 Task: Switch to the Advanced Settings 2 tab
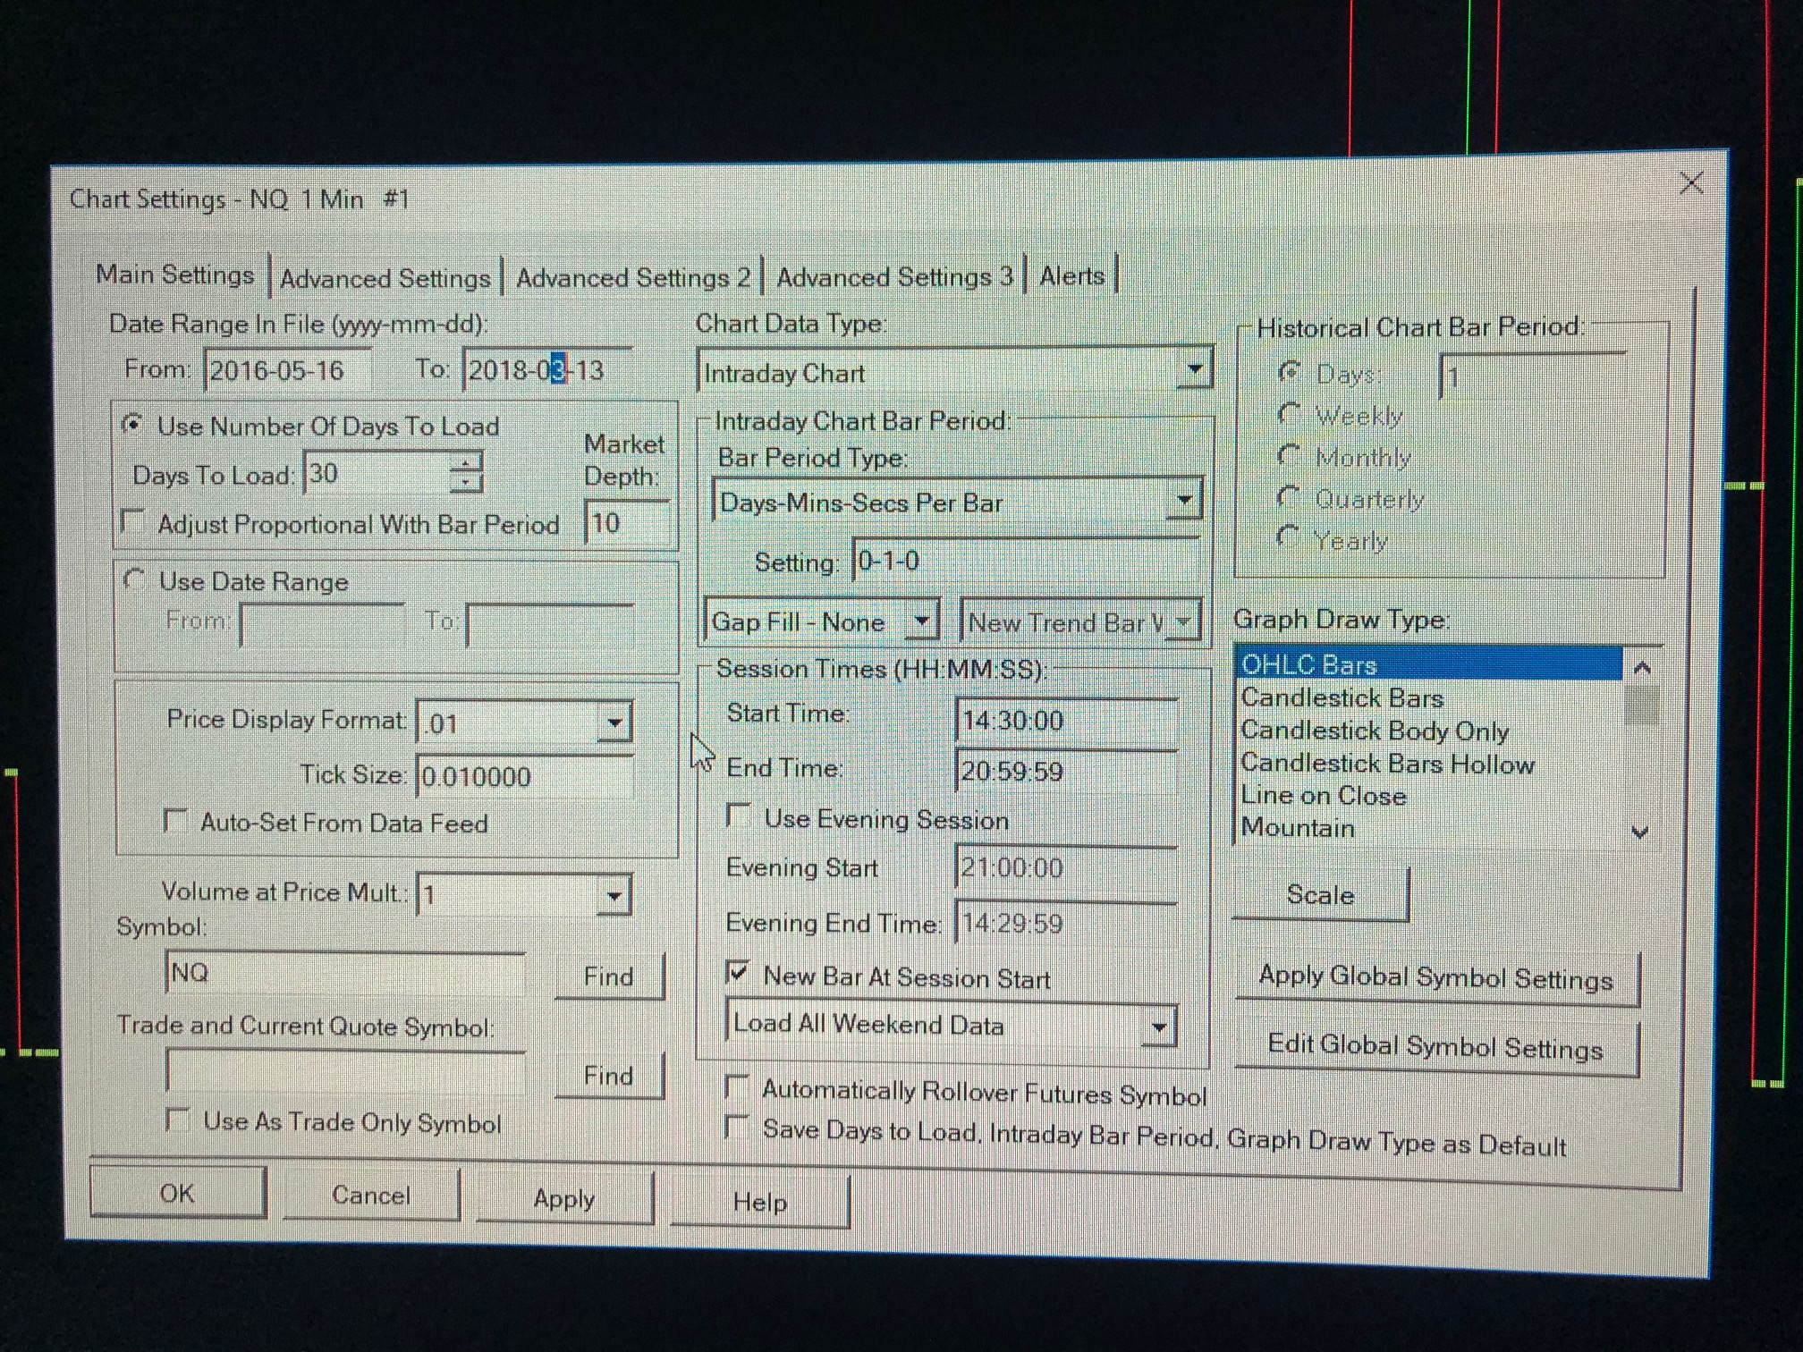[632, 278]
